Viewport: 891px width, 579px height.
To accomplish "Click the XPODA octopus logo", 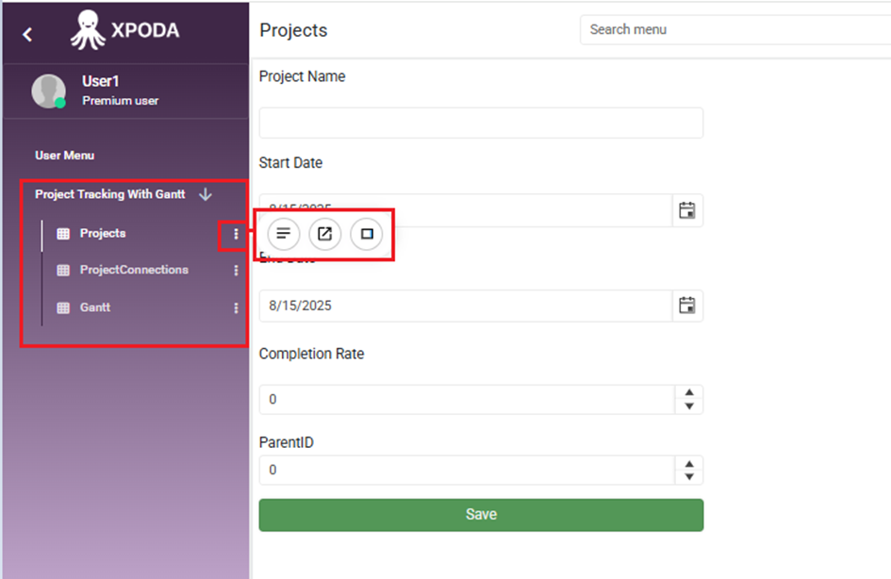I will pyautogui.click(x=88, y=30).
